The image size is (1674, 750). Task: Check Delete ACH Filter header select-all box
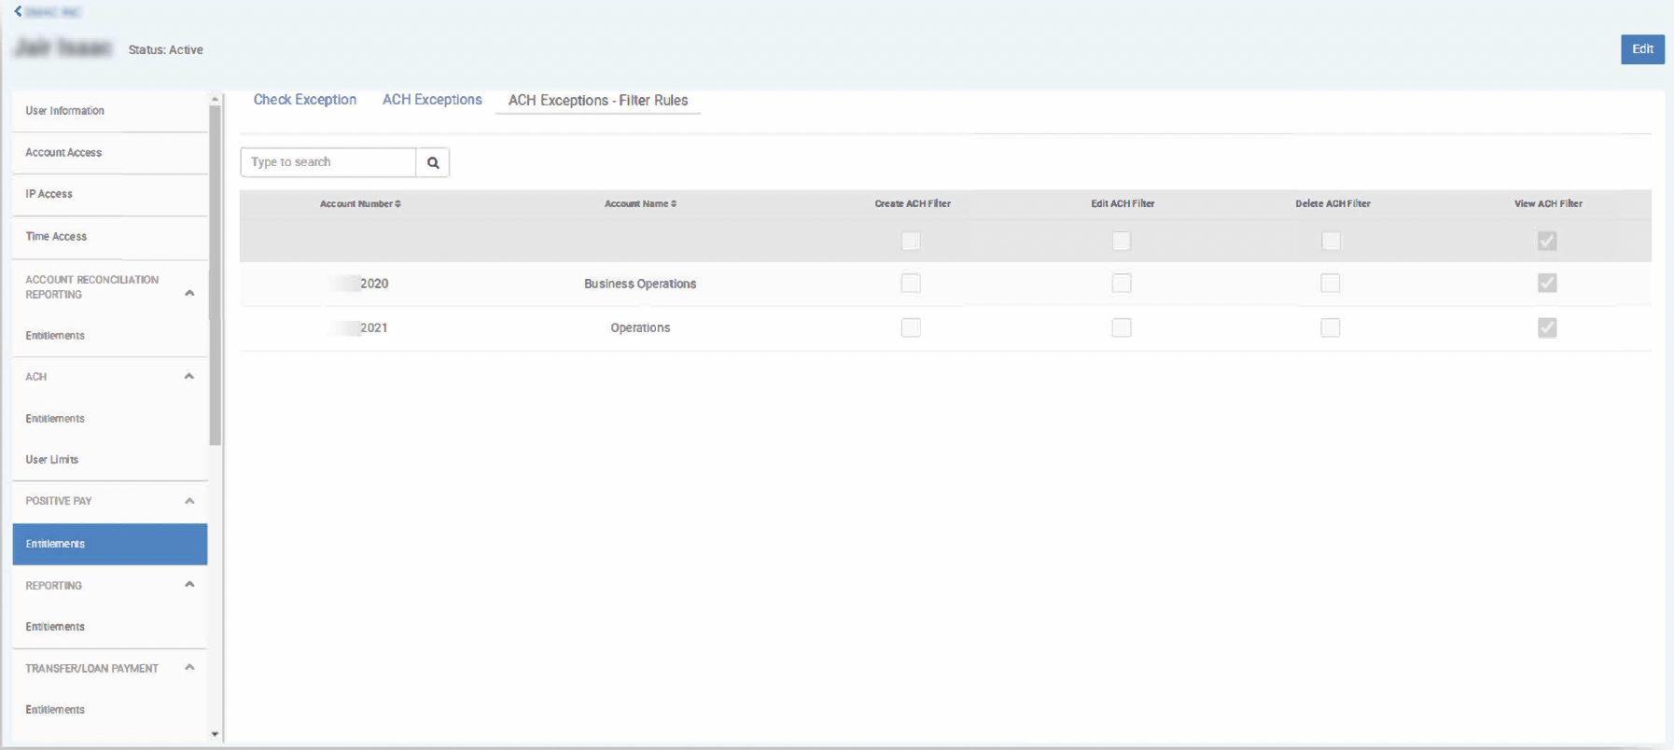click(1331, 242)
